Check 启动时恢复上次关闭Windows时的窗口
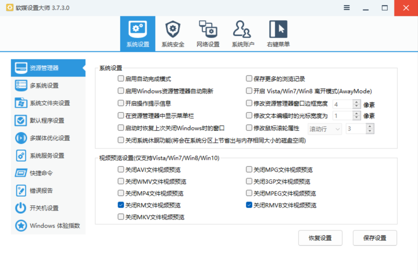 pyautogui.click(x=121, y=128)
